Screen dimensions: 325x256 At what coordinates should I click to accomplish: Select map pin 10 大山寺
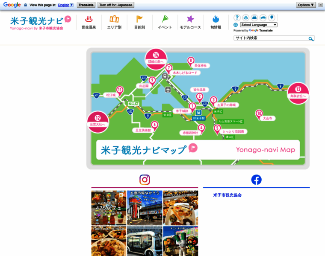coord(259,114)
